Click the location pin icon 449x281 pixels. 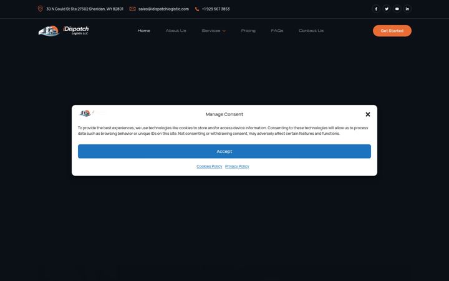[x=41, y=9]
